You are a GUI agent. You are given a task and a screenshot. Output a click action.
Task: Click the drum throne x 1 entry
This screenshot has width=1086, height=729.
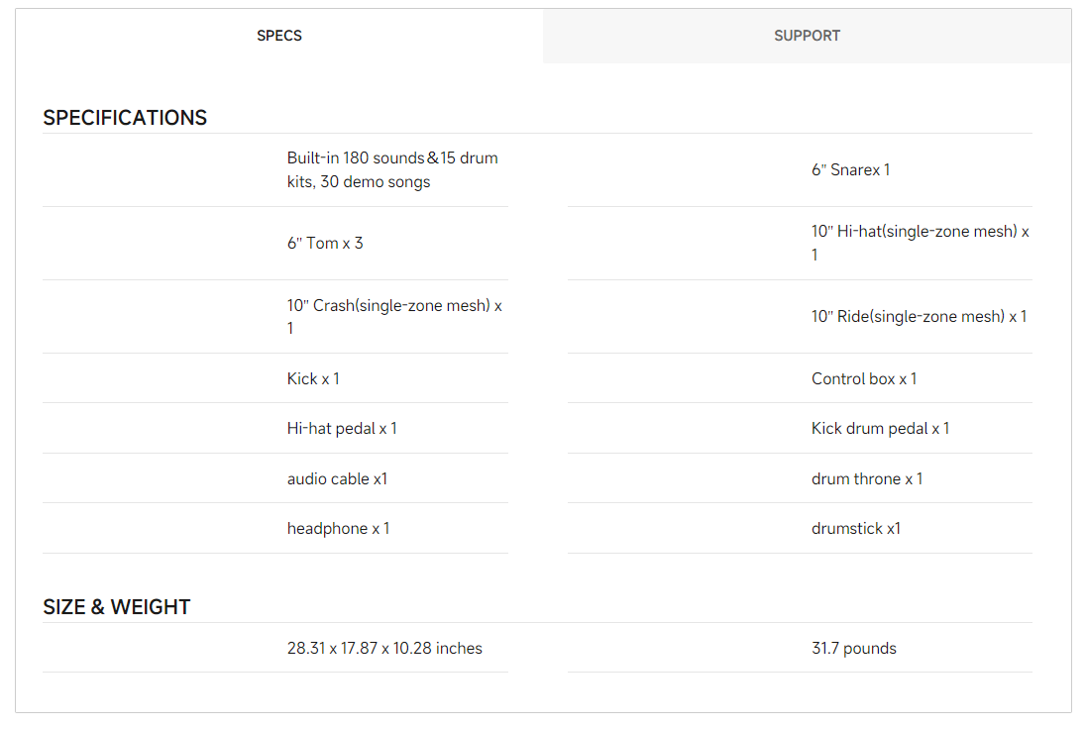point(866,479)
